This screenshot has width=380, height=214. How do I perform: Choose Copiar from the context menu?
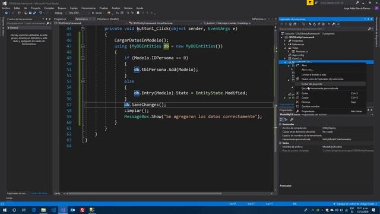[330, 97]
